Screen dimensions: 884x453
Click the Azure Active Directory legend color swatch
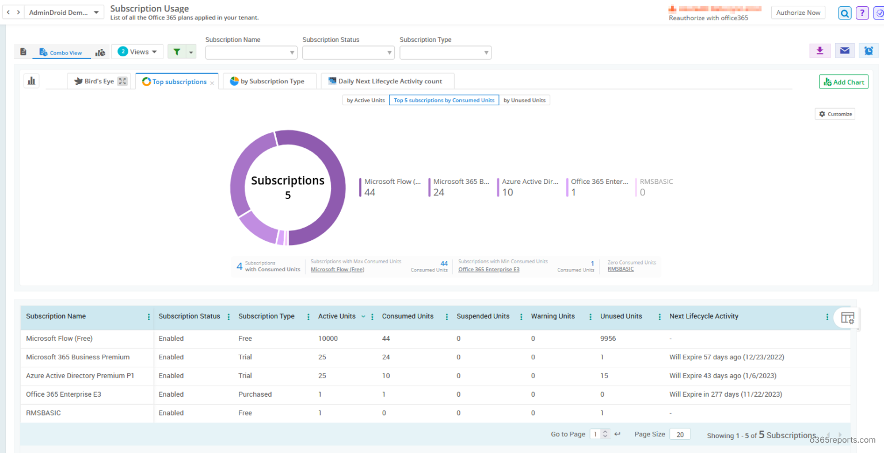pos(498,187)
